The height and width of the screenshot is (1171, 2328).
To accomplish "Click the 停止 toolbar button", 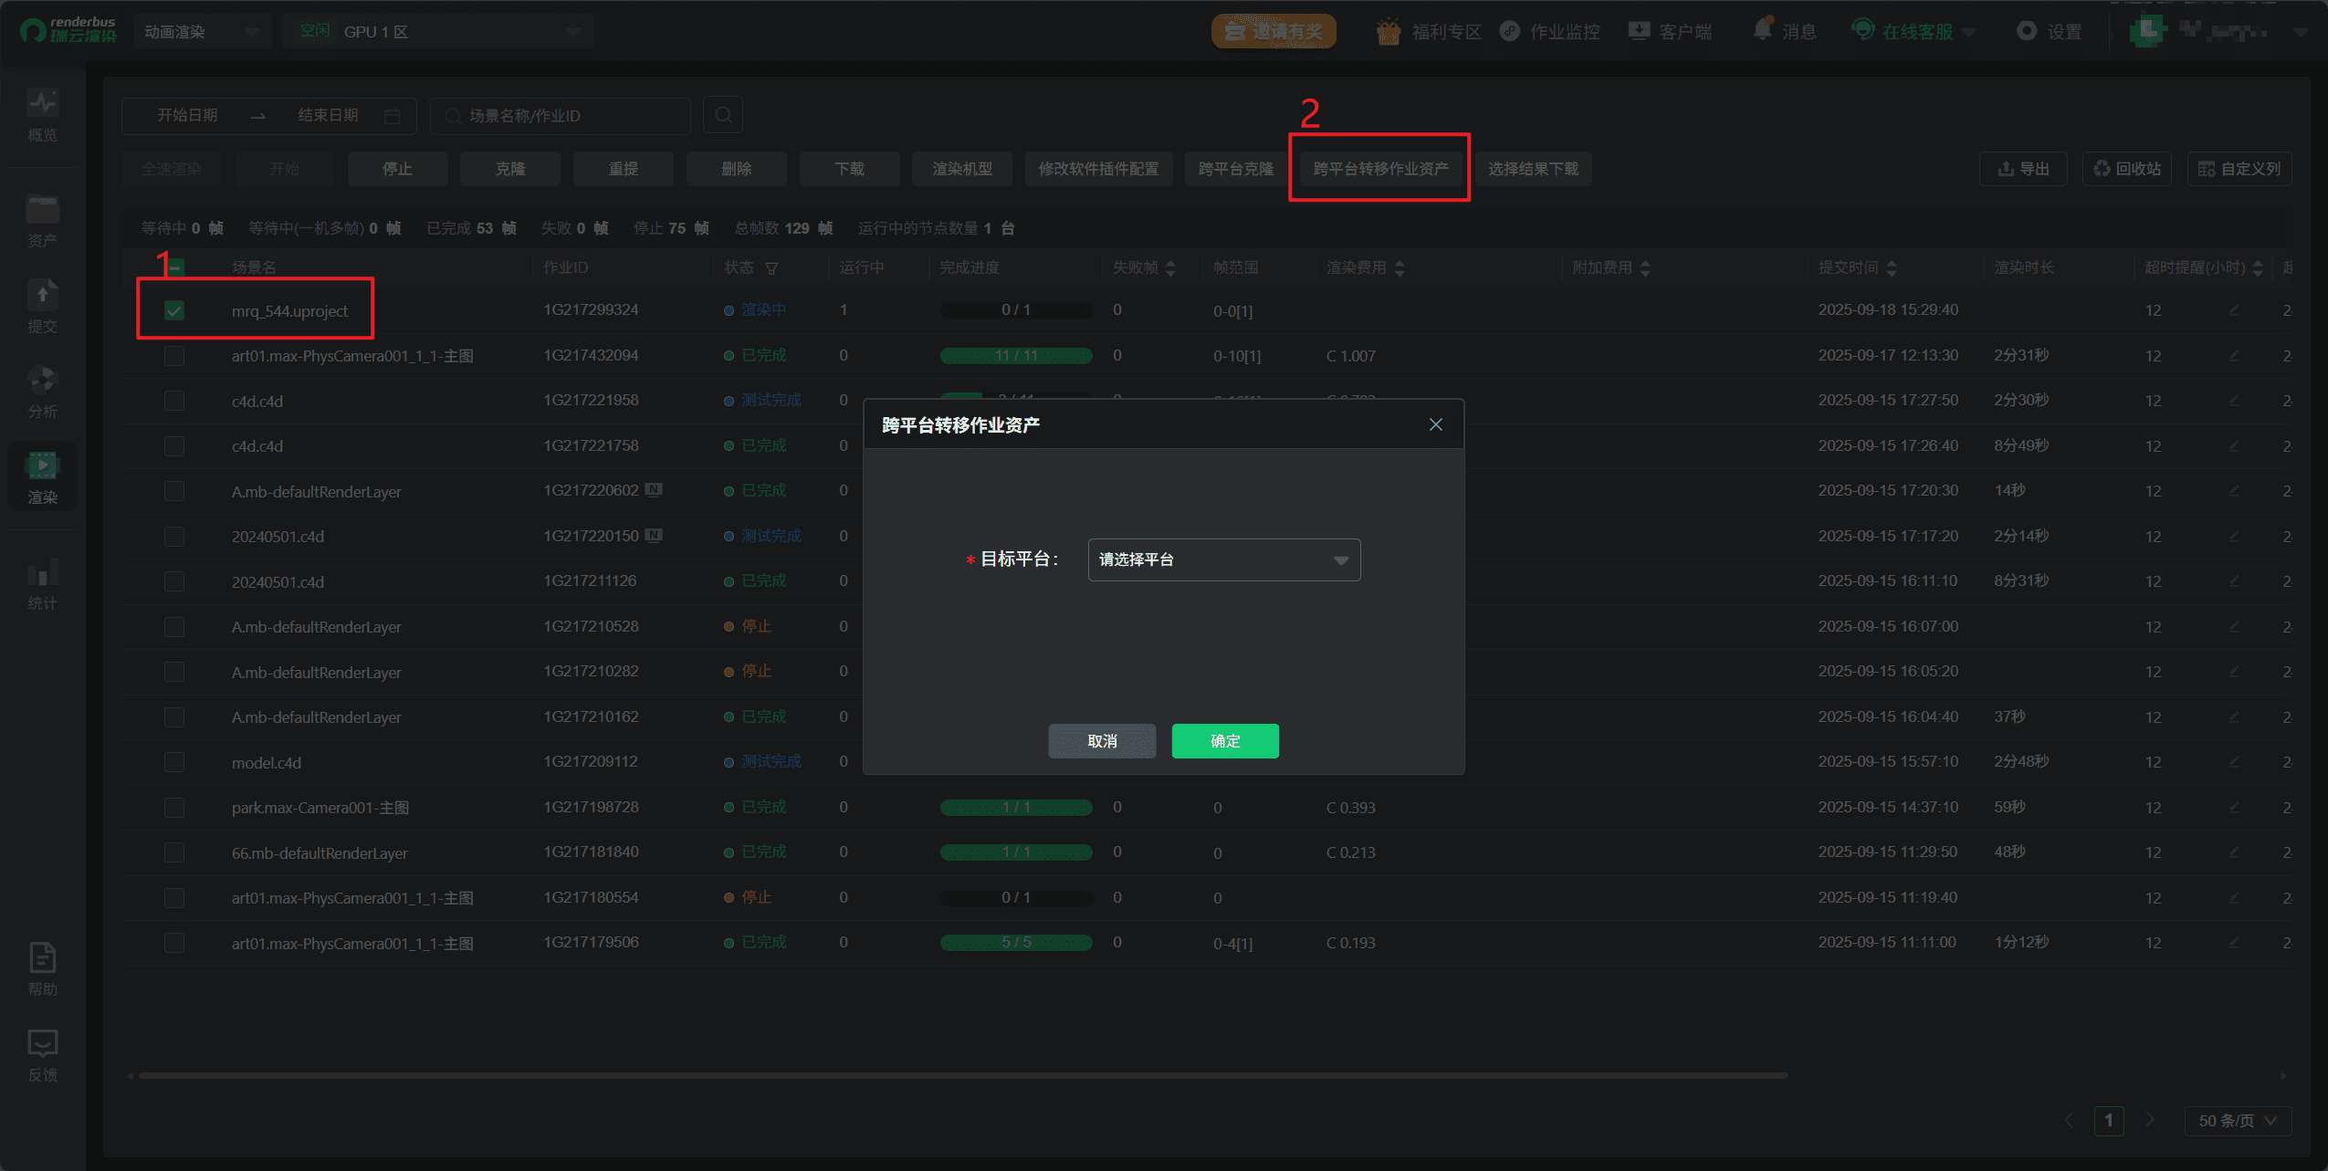I will pyautogui.click(x=397, y=169).
